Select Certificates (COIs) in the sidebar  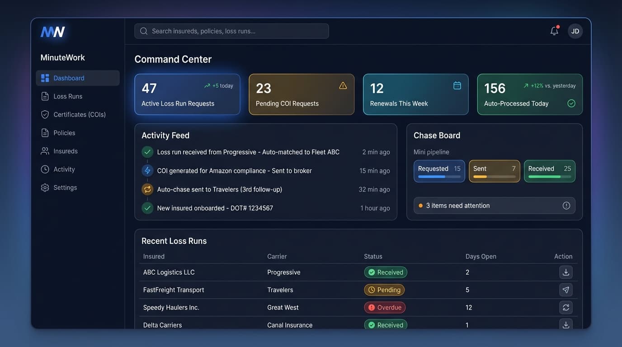[80, 114]
